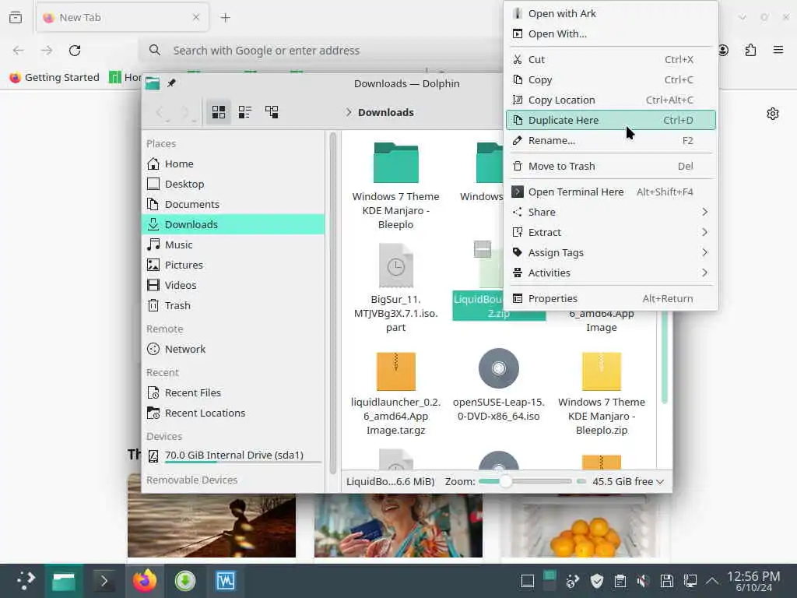Open Firefox account icon
Viewport: 797px width, 598px height.
click(x=723, y=51)
